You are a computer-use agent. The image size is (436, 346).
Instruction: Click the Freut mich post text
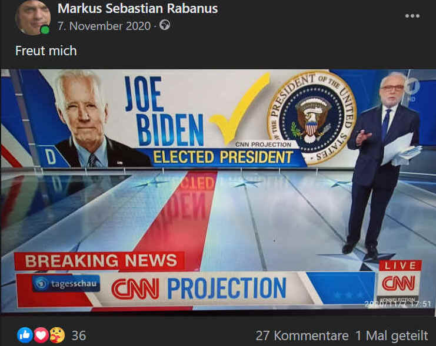click(46, 51)
